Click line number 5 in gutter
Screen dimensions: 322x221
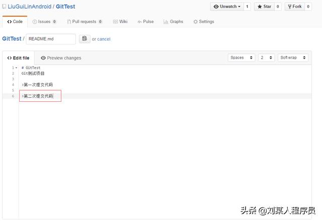(13, 90)
